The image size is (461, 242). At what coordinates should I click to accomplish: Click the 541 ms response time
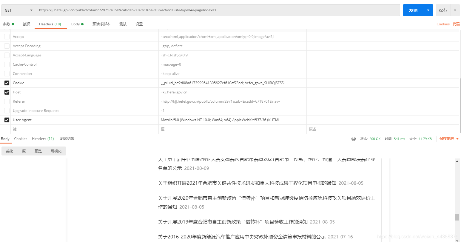399,139
